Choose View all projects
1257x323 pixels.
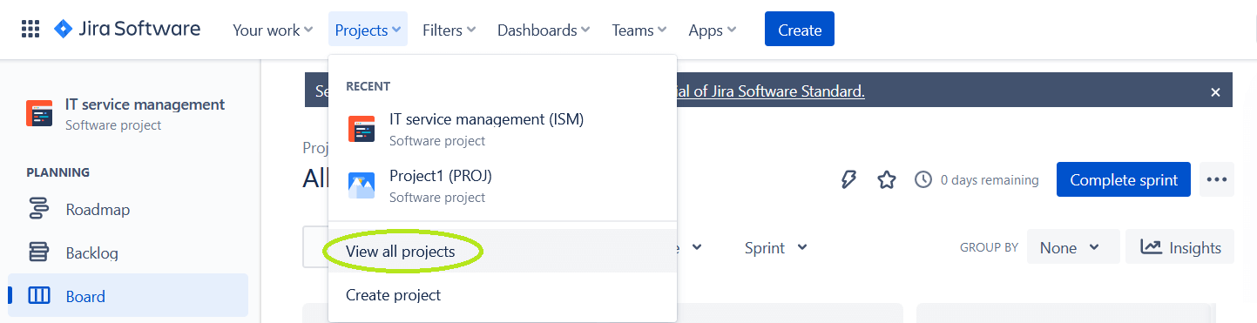(503, 252)
